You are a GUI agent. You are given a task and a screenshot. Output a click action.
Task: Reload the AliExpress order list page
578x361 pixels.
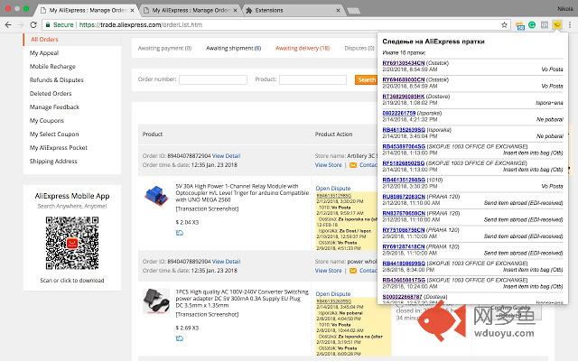coord(33,24)
